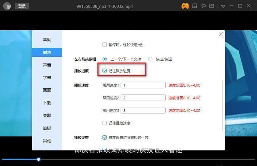Screen dimensions: 257x166
Task: Open the game controller icon
Action: pyautogui.click(x=185, y=6)
